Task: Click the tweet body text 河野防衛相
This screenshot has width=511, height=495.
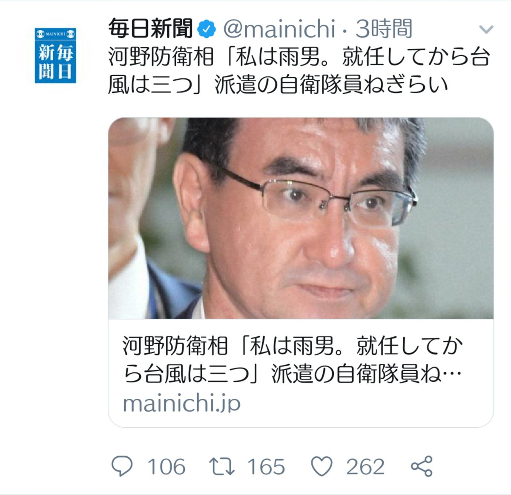Action: [161, 57]
